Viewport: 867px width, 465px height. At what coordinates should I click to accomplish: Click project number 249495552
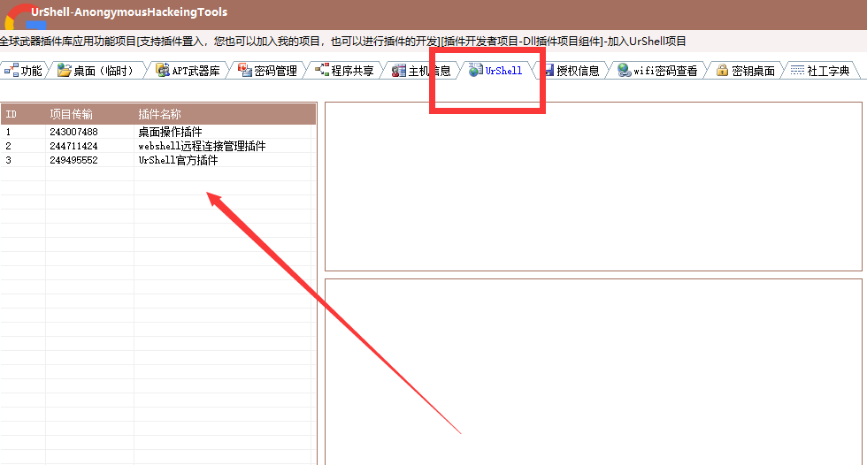[x=73, y=160]
